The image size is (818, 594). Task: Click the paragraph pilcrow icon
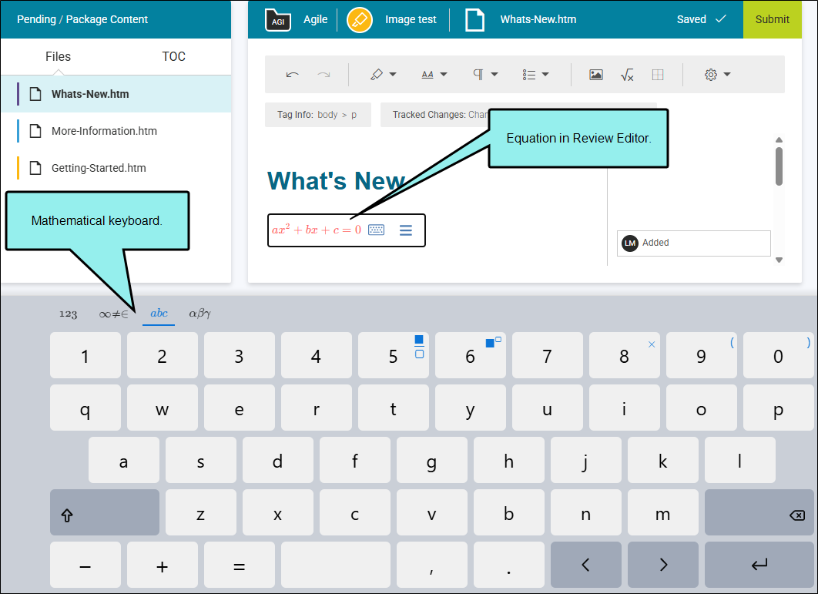point(478,75)
